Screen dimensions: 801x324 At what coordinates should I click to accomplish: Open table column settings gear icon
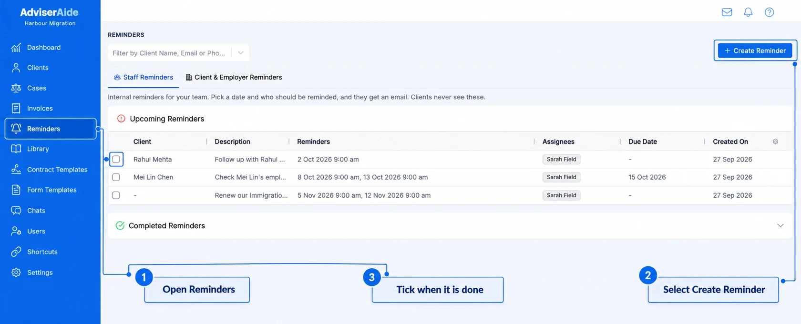[x=775, y=142]
